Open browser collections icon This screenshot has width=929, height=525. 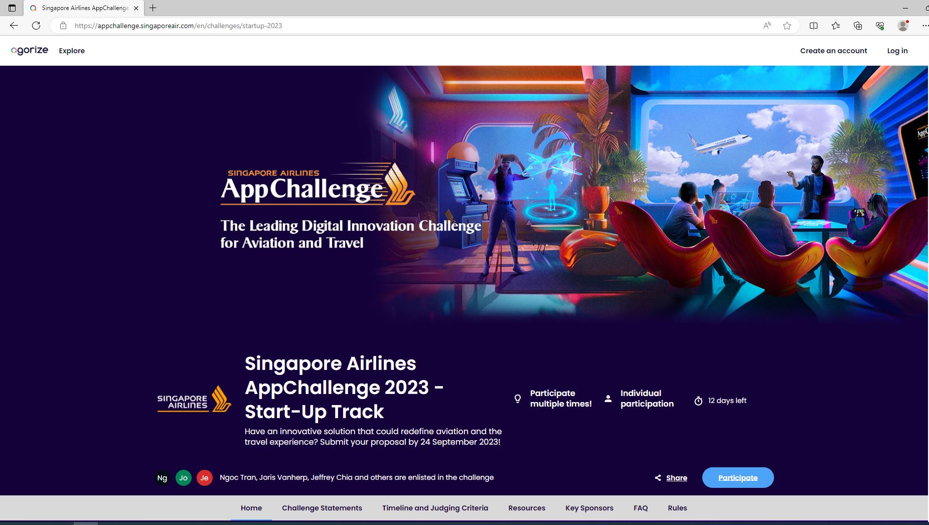pos(858,26)
